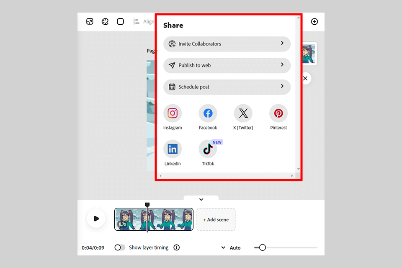The width and height of the screenshot is (402, 268).
Task: Click the rounded square background icon
Action: pyautogui.click(x=120, y=21)
